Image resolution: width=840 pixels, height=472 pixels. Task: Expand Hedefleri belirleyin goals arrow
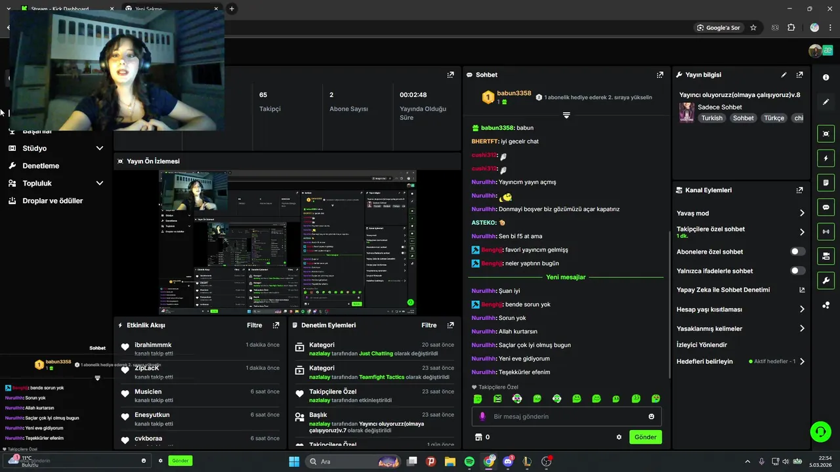(x=801, y=361)
